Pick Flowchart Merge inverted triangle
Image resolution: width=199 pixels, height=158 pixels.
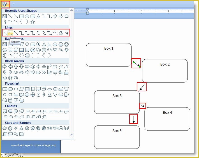coord(55,95)
